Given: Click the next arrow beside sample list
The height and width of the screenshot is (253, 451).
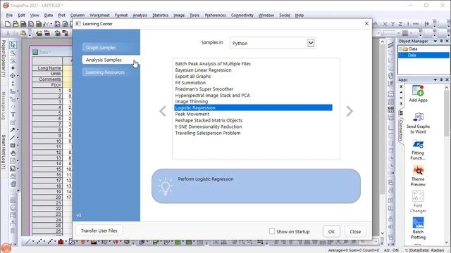Looking at the screenshot, I should click(x=350, y=111).
